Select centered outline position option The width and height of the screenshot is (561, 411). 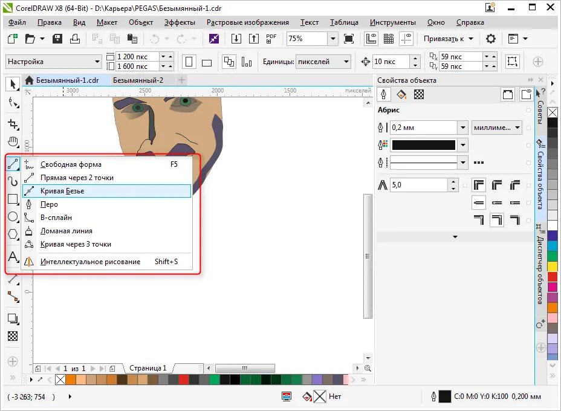[497, 219]
